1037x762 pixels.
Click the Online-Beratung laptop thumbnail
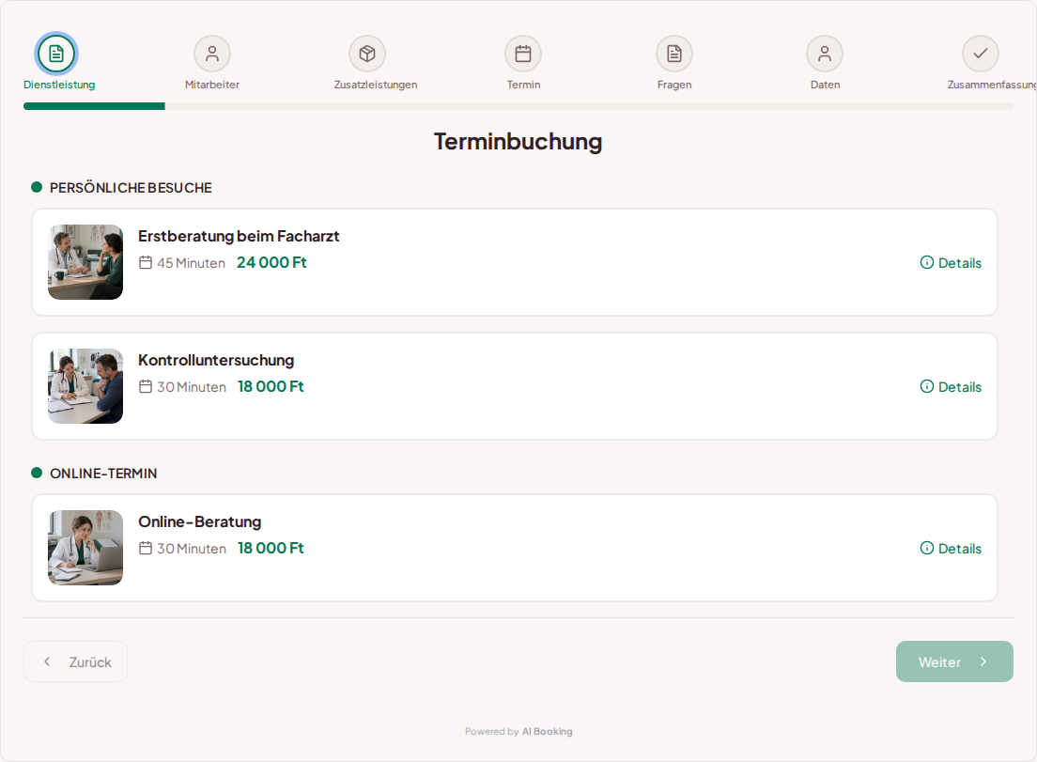pos(85,548)
